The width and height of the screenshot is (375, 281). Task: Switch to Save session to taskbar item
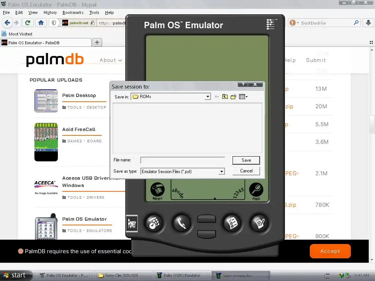(241, 276)
